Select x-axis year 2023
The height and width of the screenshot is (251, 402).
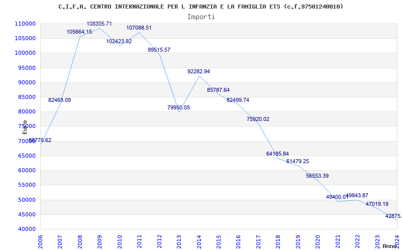pos(377,242)
